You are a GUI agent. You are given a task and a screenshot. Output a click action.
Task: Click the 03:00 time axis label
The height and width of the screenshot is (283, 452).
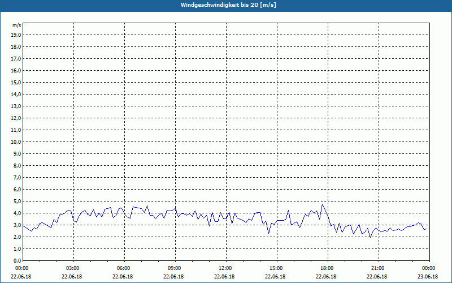click(x=74, y=268)
